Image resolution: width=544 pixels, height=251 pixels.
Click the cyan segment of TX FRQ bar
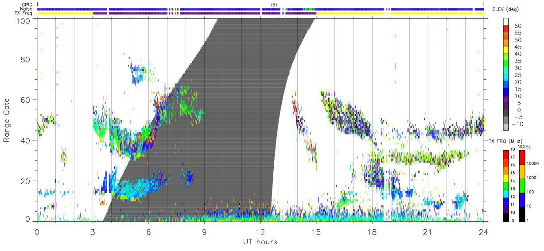click(x=505, y=193)
